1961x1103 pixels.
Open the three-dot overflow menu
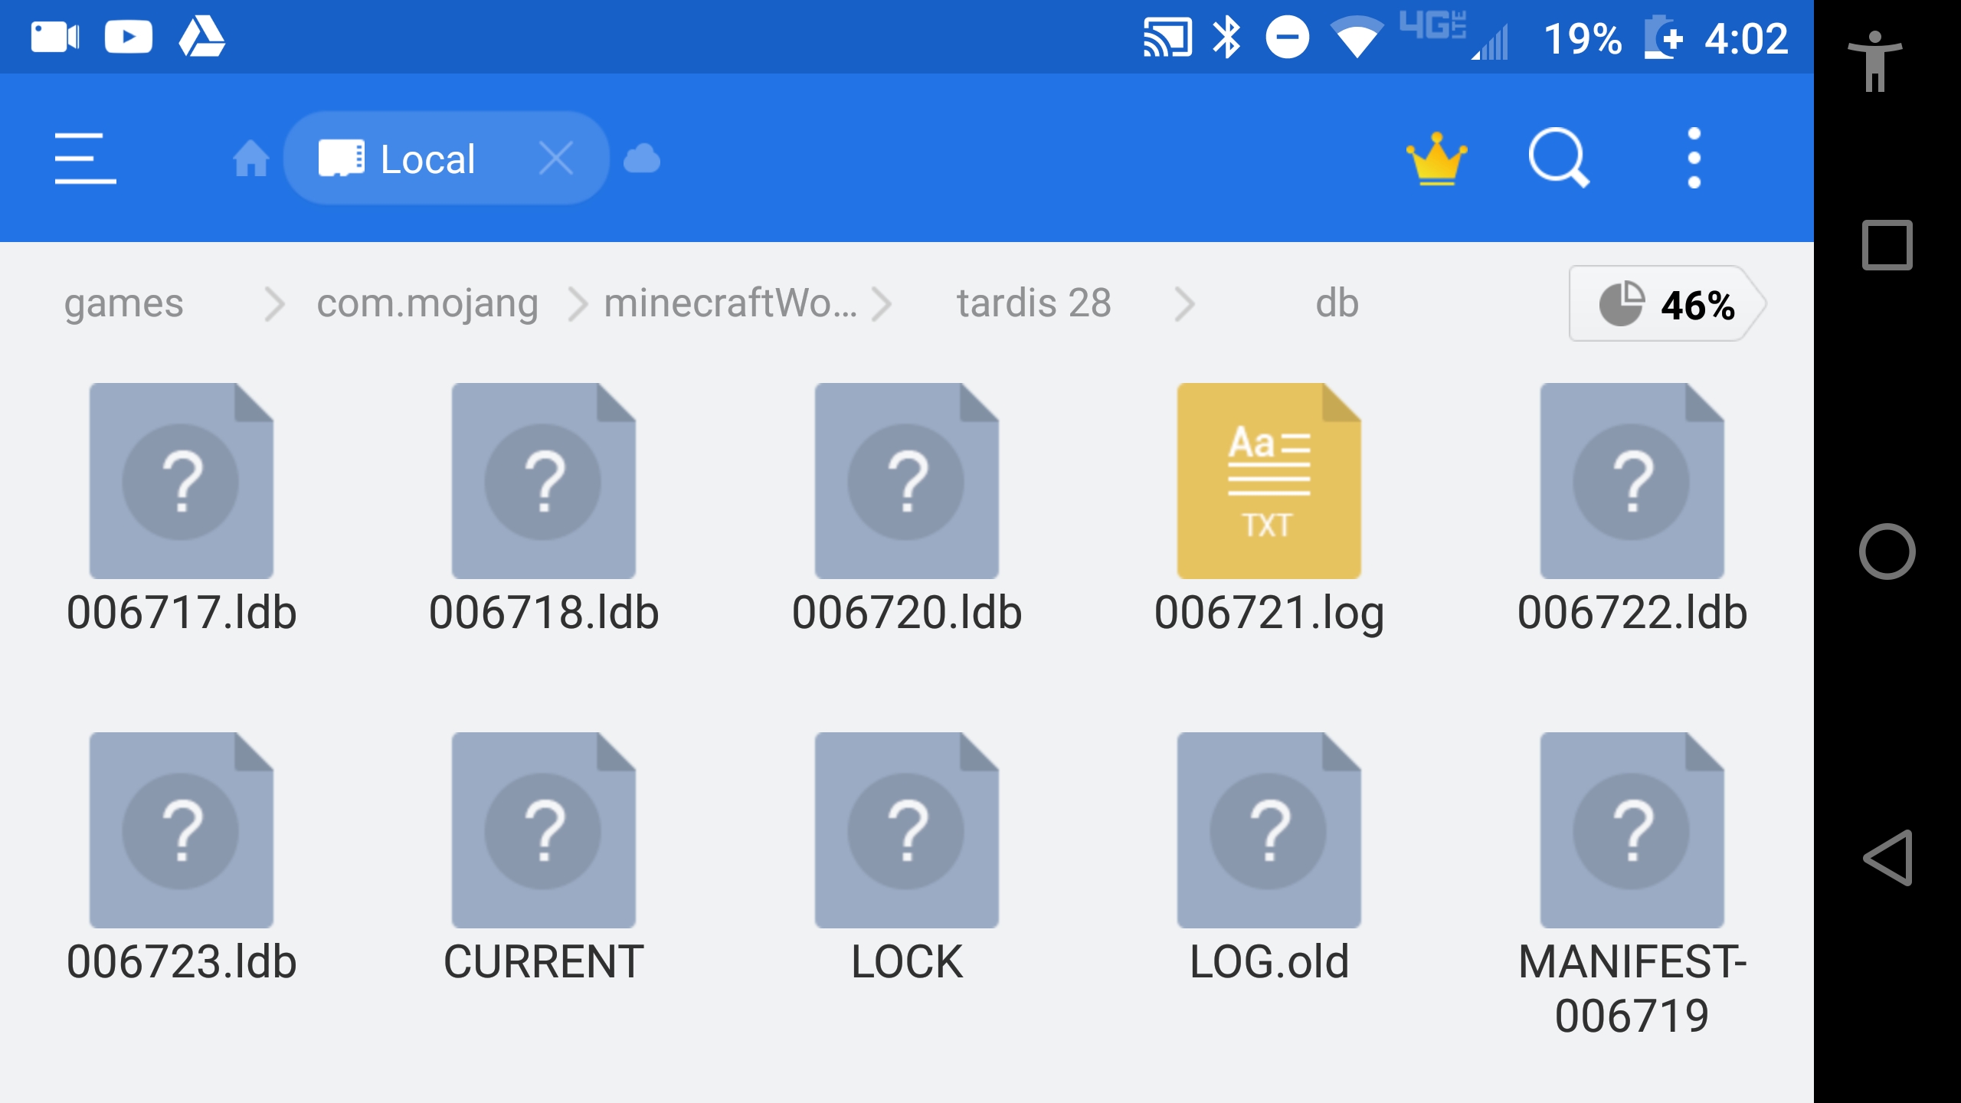pos(1694,159)
